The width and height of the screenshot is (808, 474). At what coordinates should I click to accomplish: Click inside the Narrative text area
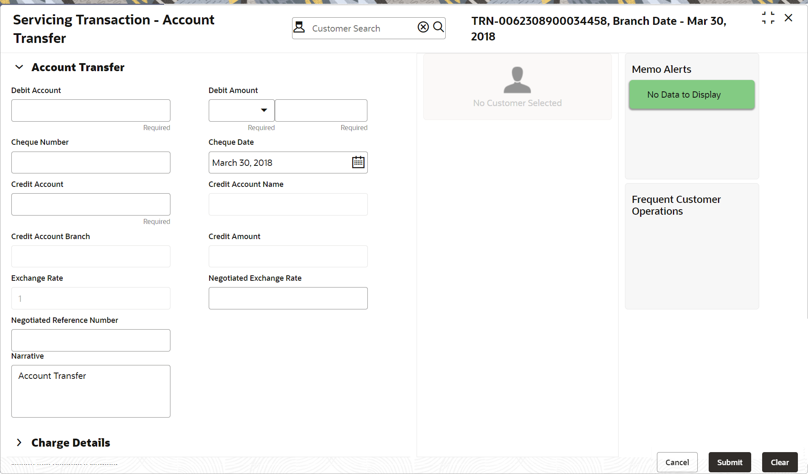point(90,391)
